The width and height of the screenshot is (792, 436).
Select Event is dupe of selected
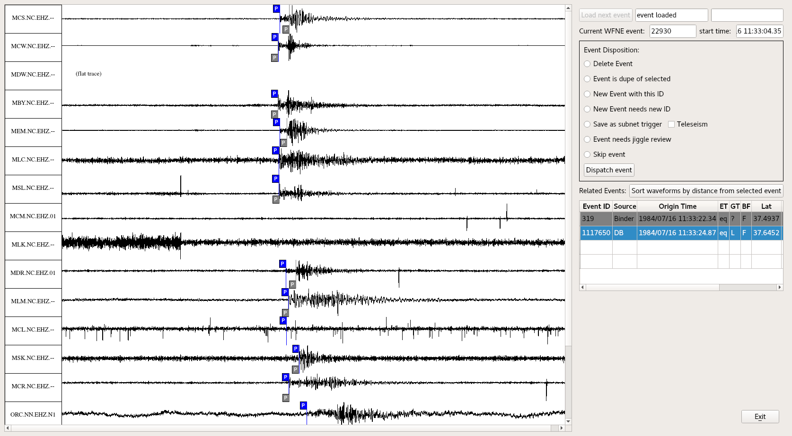click(587, 79)
